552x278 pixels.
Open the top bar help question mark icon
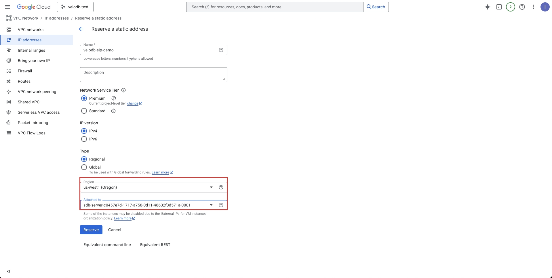522,7
